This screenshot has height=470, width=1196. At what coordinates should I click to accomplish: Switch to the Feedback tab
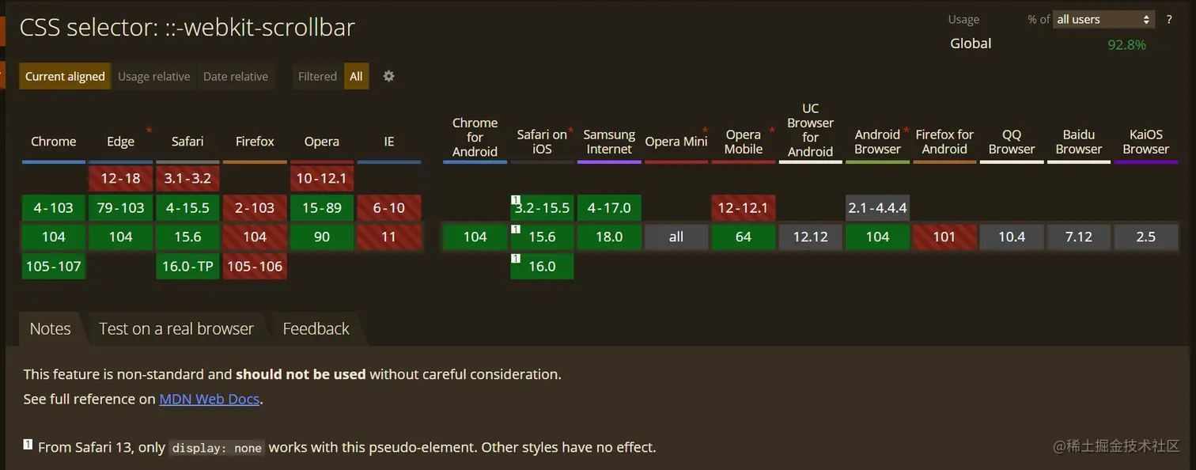click(316, 329)
